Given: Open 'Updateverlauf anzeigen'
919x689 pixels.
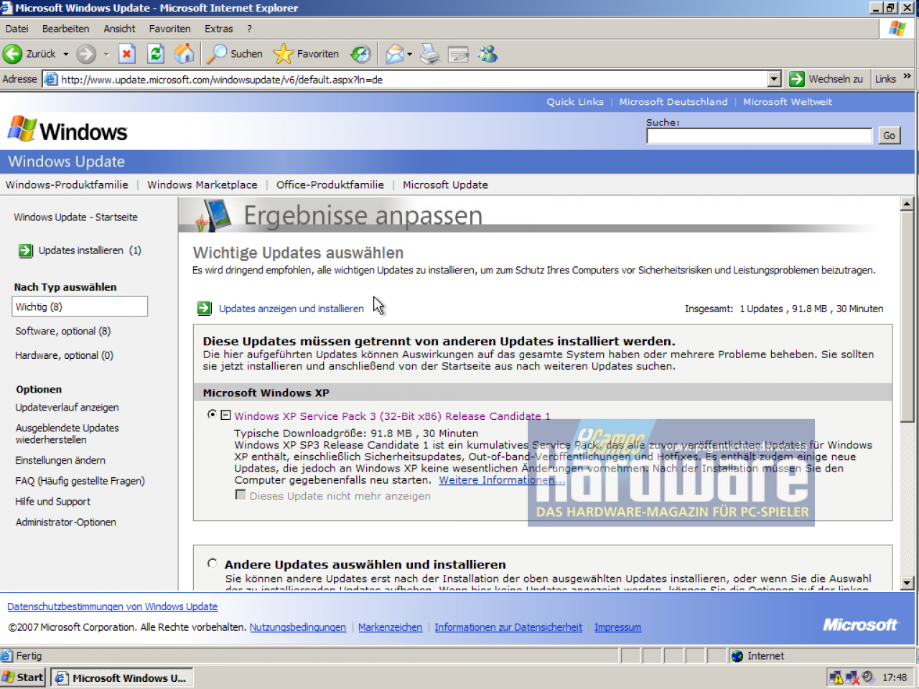Looking at the screenshot, I should click(x=67, y=407).
